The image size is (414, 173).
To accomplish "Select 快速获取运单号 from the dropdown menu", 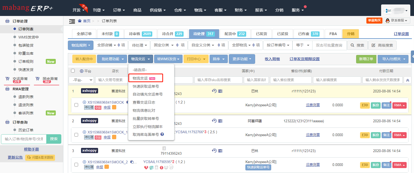I will [146, 86].
